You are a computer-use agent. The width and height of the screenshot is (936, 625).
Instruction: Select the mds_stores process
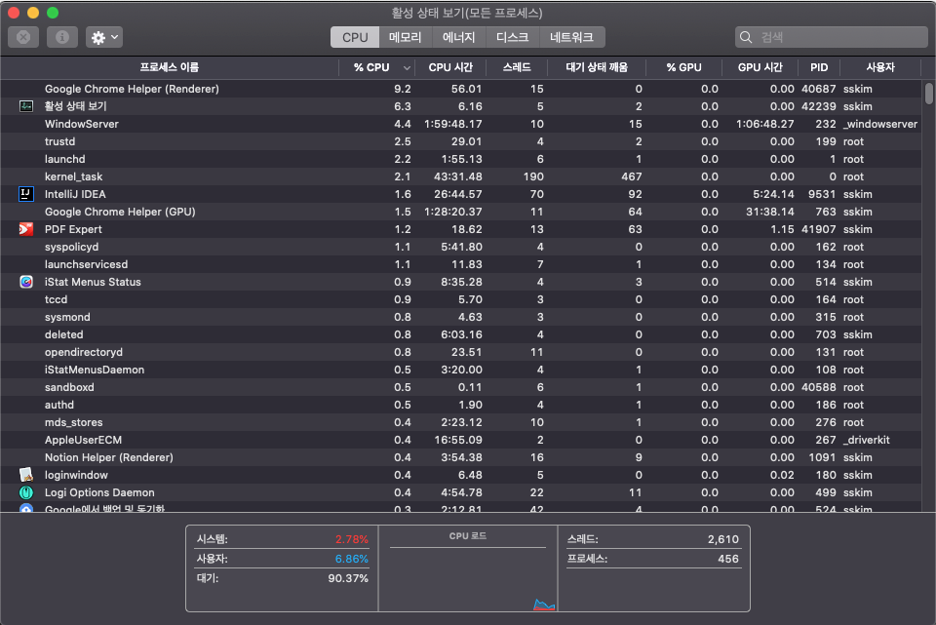tap(461, 422)
